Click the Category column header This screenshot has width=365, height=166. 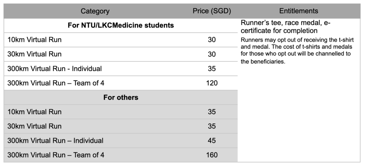tap(95, 11)
